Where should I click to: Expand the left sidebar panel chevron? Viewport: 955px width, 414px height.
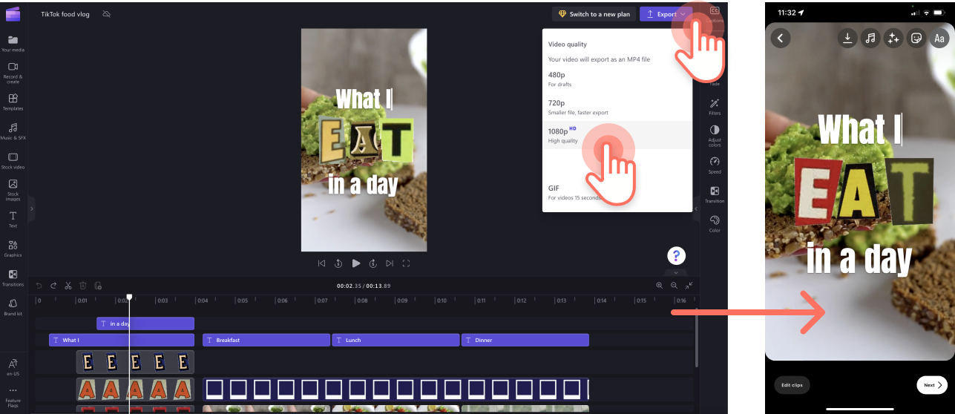[31, 209]
